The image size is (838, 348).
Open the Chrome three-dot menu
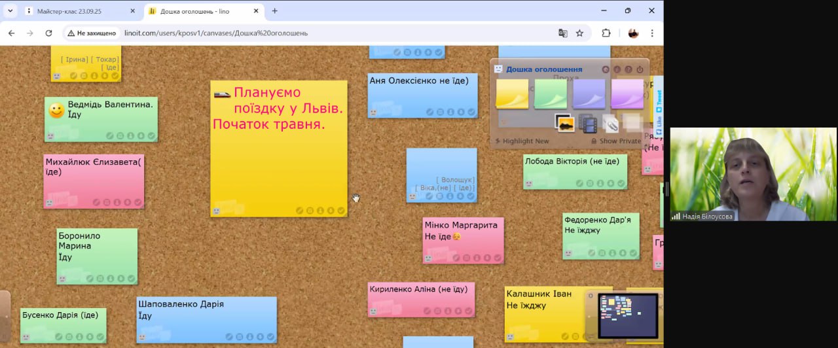(652, 33)
